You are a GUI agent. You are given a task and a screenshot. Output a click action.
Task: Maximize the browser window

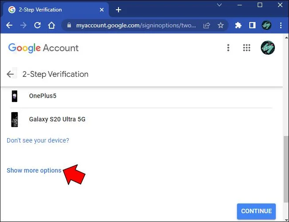tap(260, 5)
